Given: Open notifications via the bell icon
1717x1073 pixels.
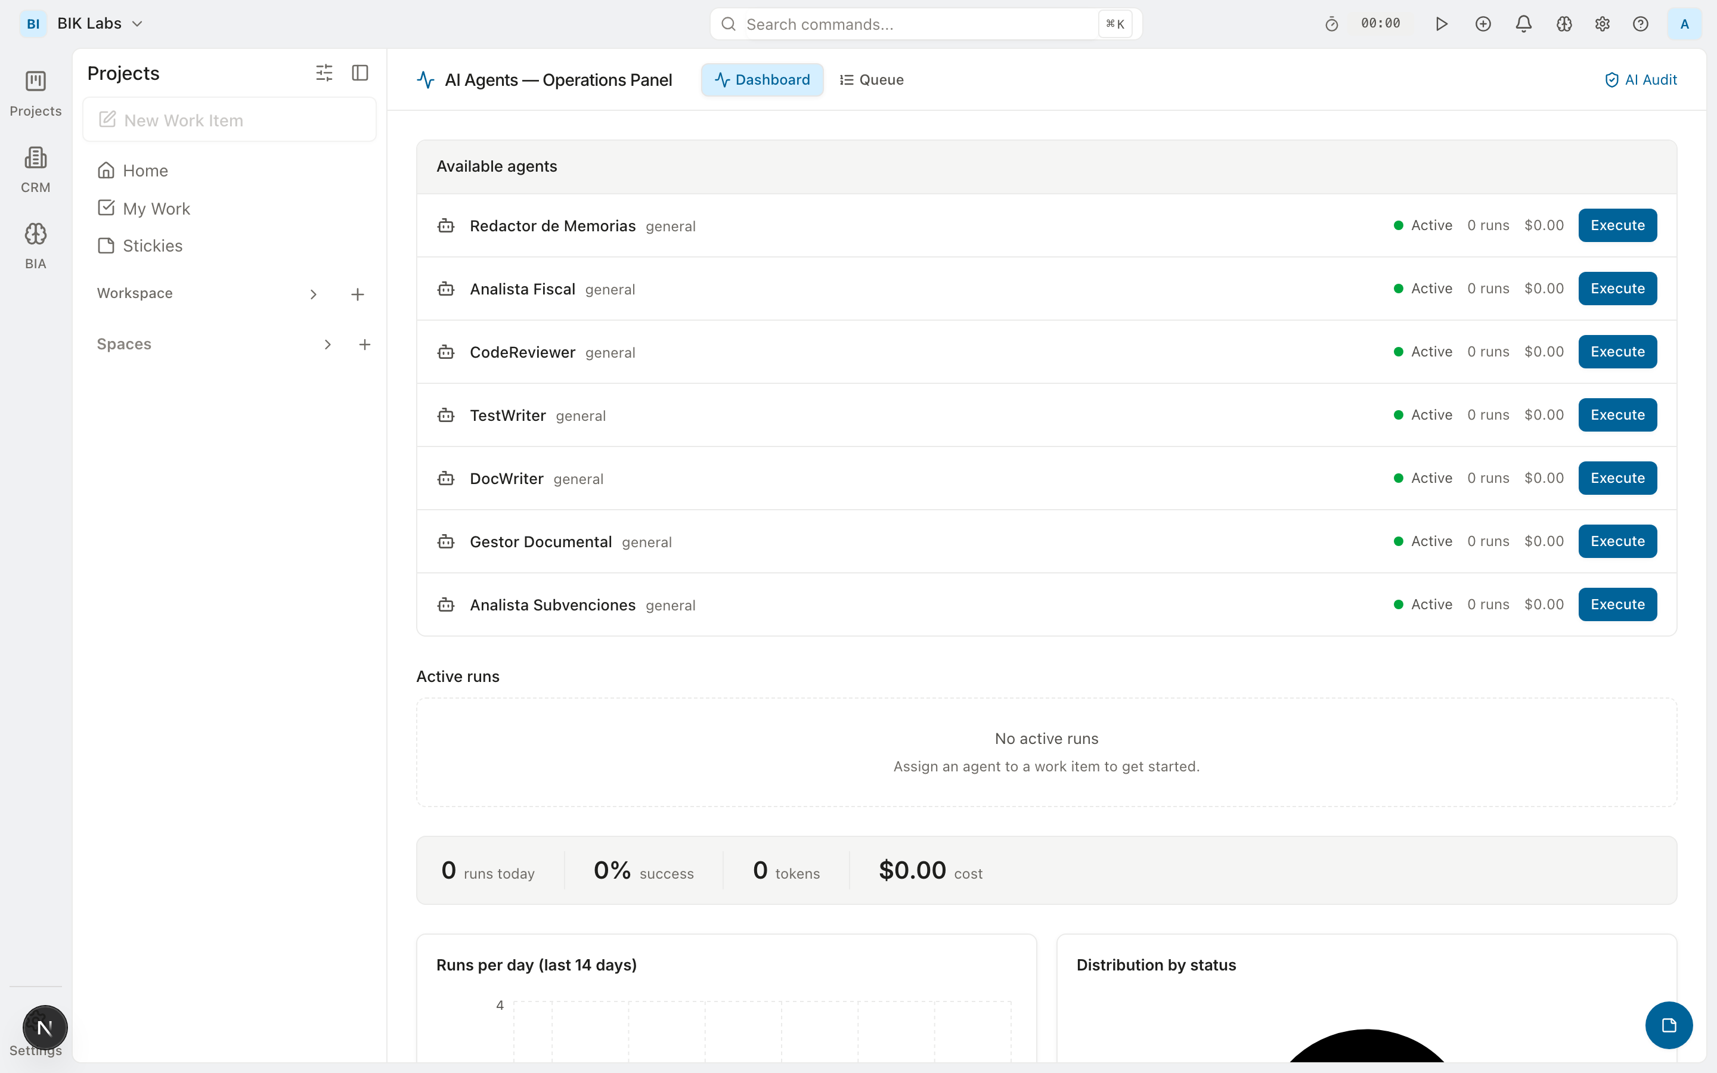Looking at the screenshot, I should pos(1523,23).
